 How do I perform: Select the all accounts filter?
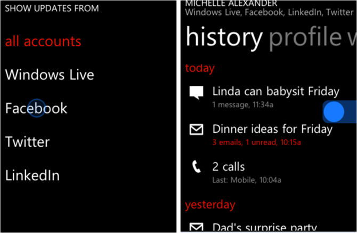(43, 42)
